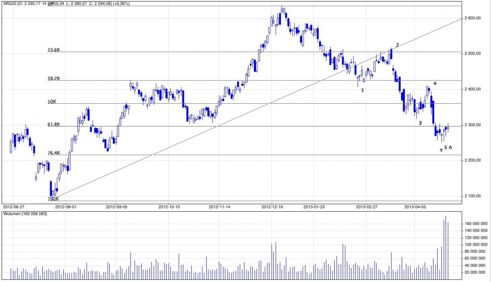Click the 5 A wave label
The width and height of the screenshot is (491, 282).
[448, 148]
